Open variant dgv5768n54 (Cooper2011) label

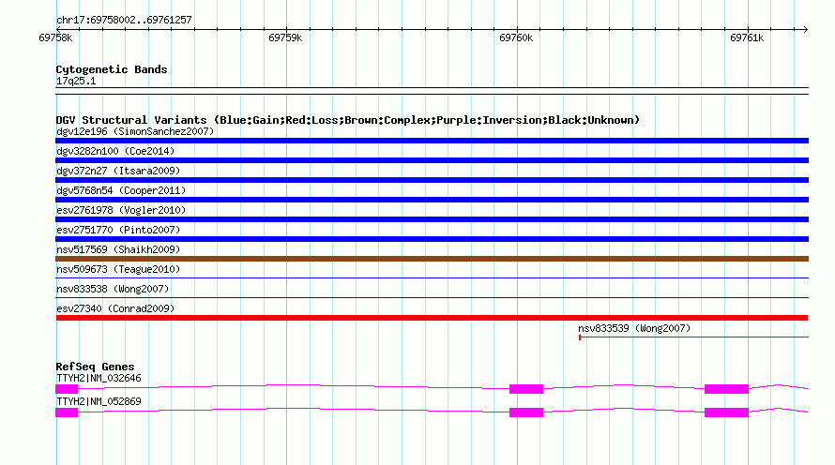[121, 190]
